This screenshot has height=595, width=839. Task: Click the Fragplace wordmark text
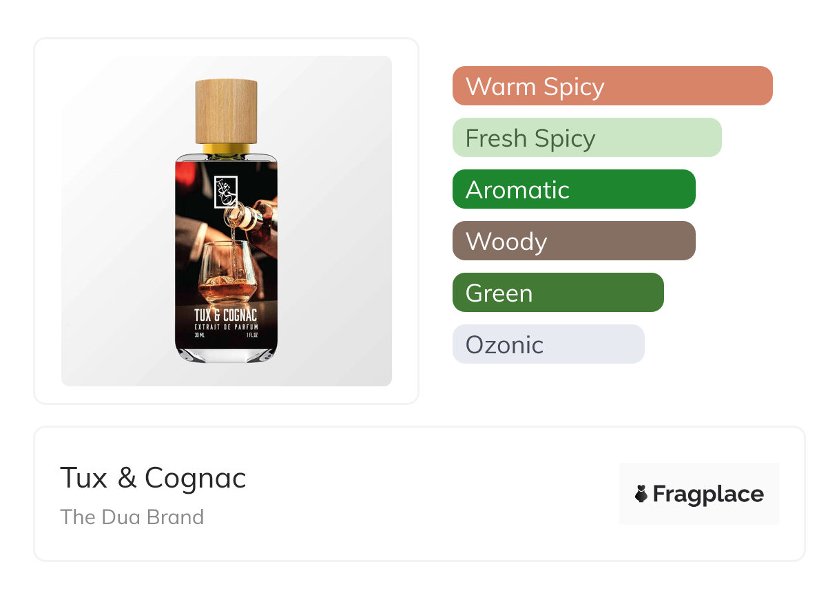pyautogui.click(x=707, y=494)
